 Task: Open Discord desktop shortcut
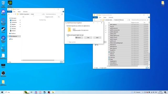coord(3,12)
